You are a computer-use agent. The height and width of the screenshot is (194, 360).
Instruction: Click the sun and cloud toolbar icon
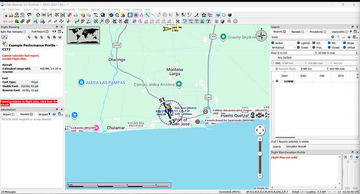[123, 15]
